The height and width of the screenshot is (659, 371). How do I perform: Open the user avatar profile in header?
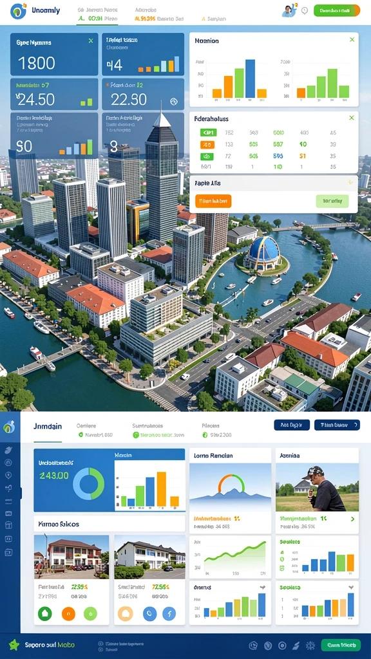pos(288,11)
